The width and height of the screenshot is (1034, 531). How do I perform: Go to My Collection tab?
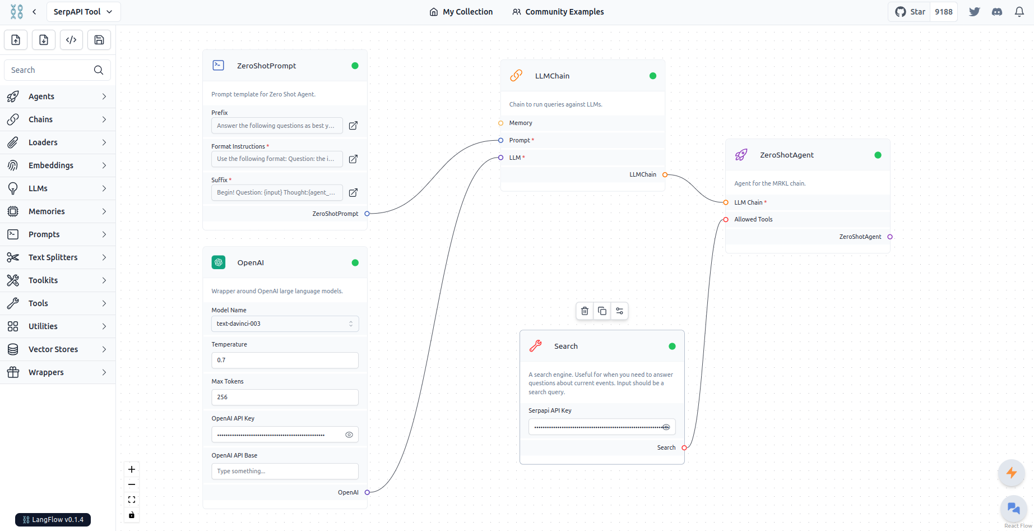tap(461, 12)
